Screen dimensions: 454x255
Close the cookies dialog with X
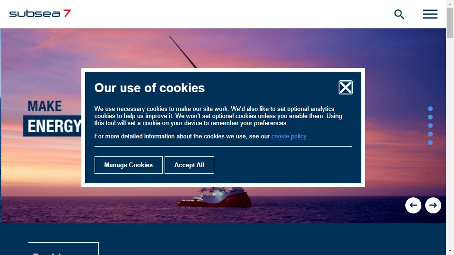[x=345, y=87]
